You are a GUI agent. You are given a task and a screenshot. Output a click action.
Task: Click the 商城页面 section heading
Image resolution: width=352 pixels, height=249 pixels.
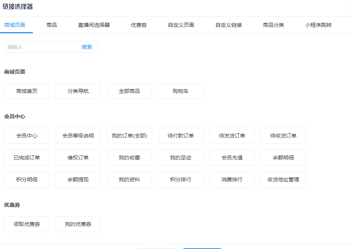(15, 72)
